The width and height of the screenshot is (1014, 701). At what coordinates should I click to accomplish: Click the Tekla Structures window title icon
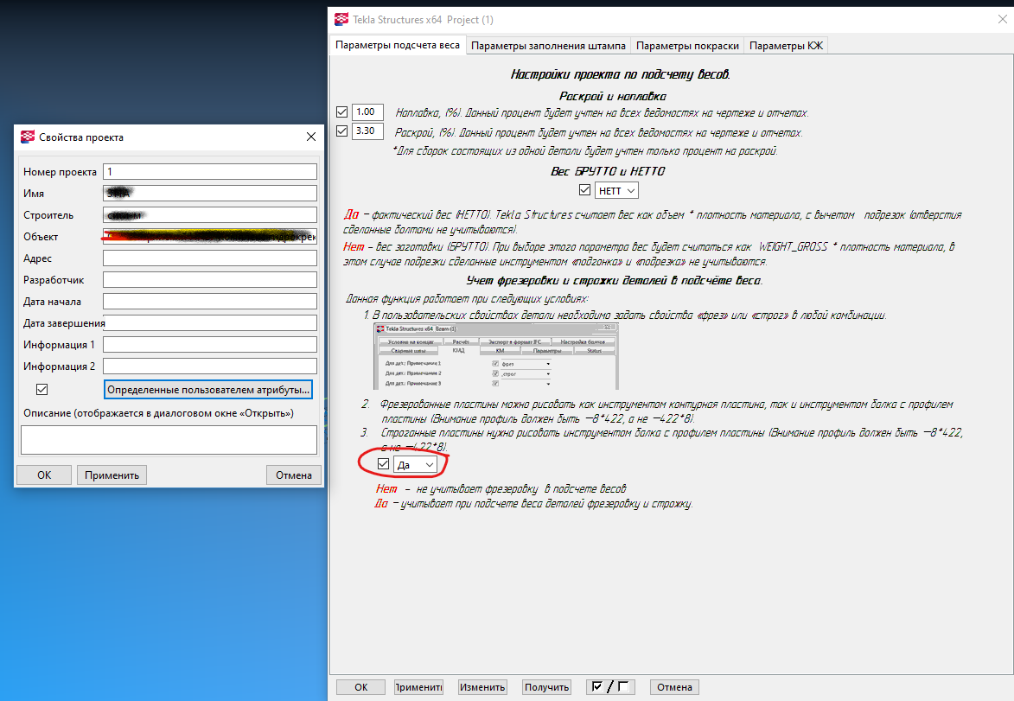(x=341, y=19)
